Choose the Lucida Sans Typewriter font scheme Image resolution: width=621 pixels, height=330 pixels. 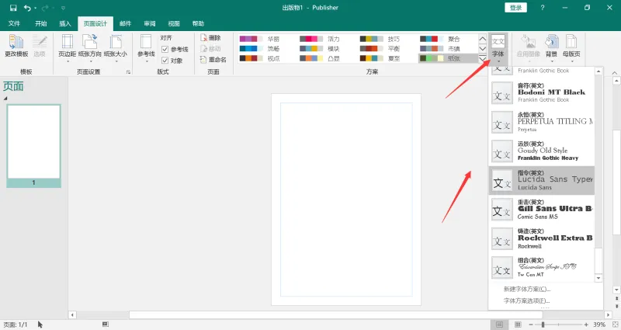click(x=542, y=180)
